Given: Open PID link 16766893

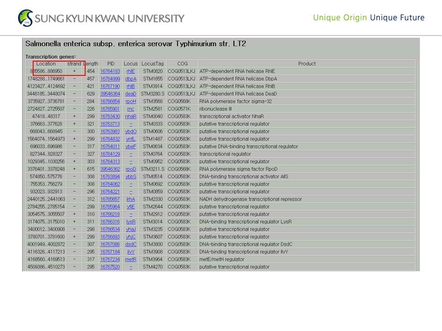Looking at the screenshot, I should [110, 237].
